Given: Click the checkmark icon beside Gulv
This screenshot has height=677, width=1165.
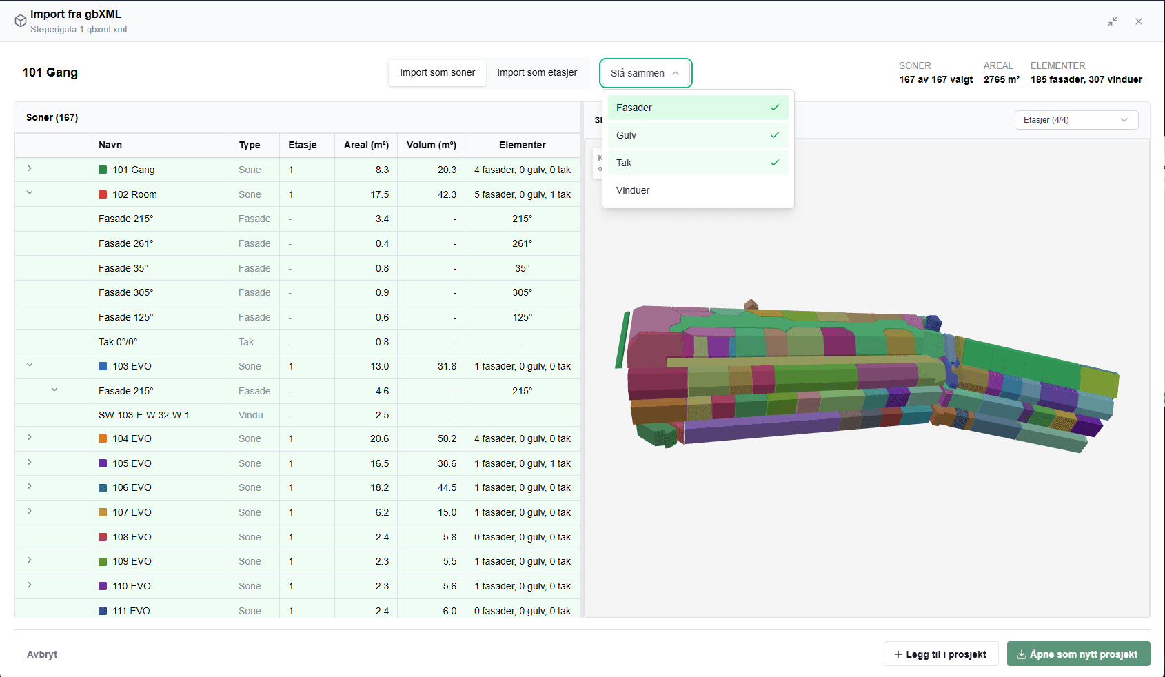Looking at the screenshot, I should pyautogui.click(x=775, y=135).
